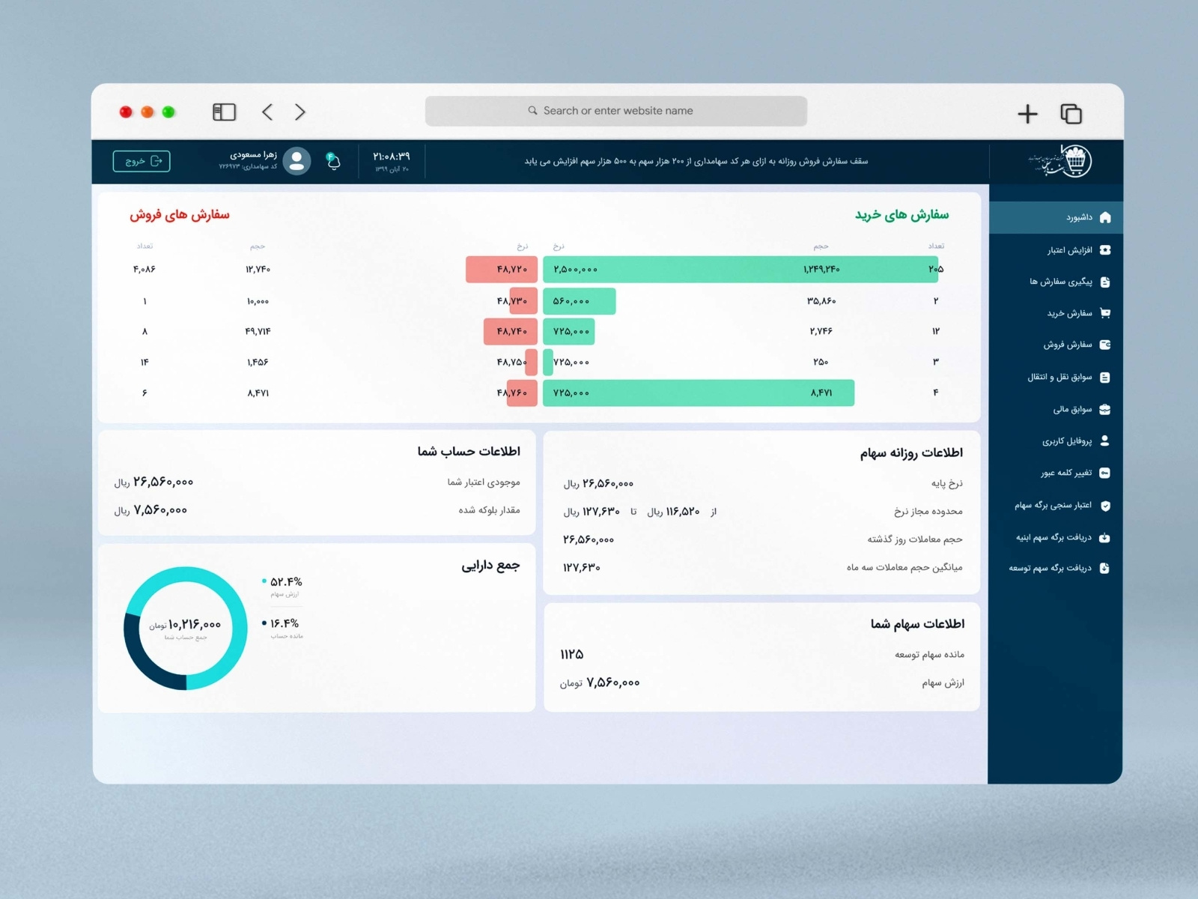Open the داشبورد home icon in sidebar
This screenshot has height=899, width=1198.
(x=1106, y=217)
